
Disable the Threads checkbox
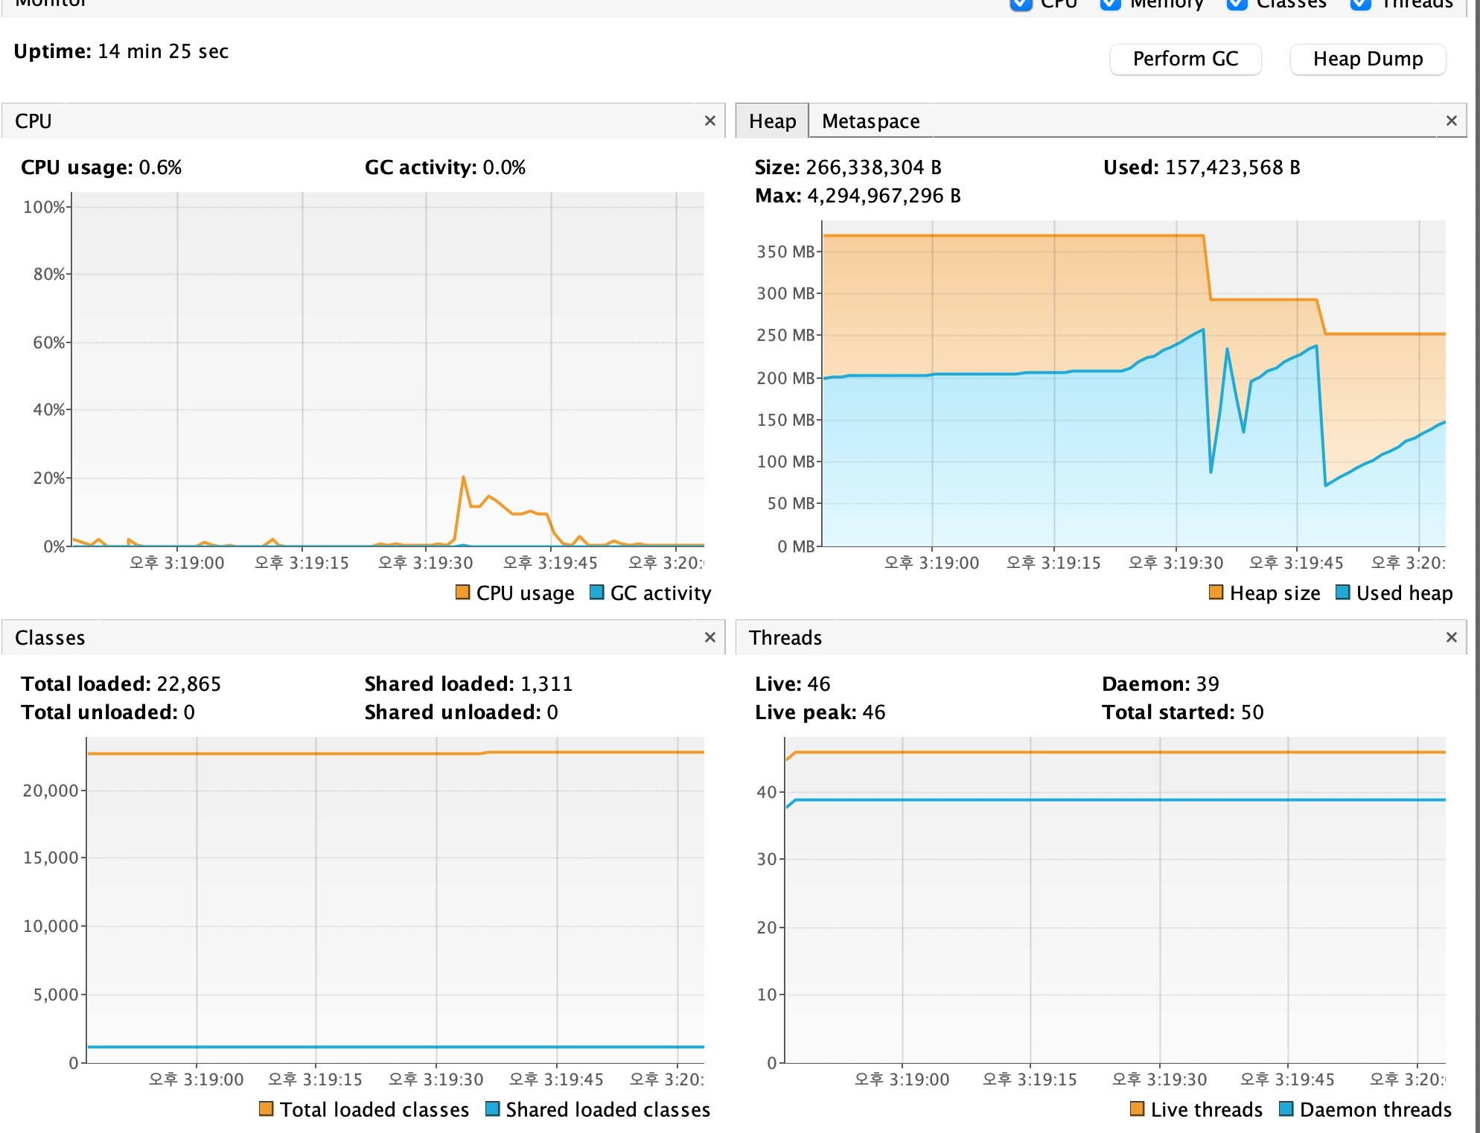coord(1361,4)
